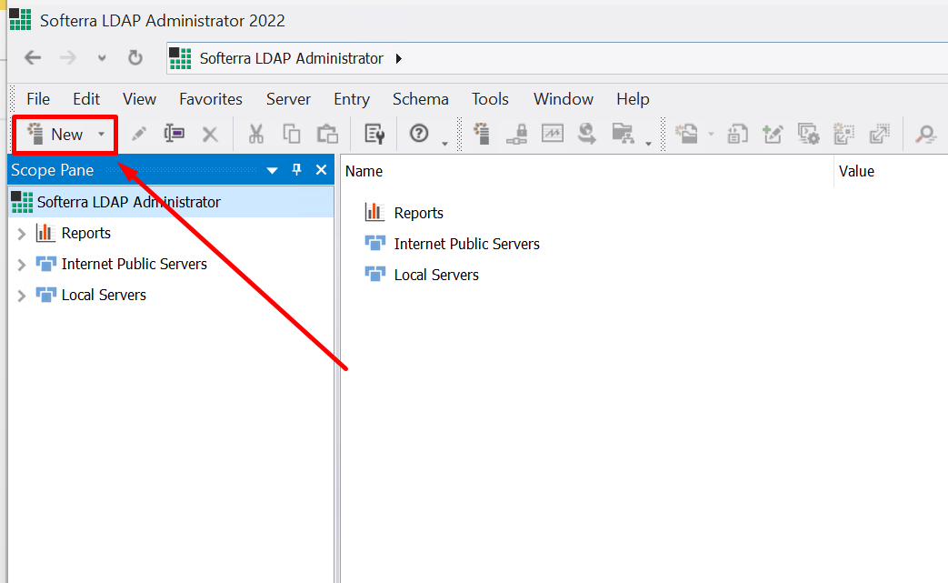Image resolution: width=948 pixels, height=583 pixels.
Task: Click the Paste clipboard toolbar icon
Action: click(327, 135)
